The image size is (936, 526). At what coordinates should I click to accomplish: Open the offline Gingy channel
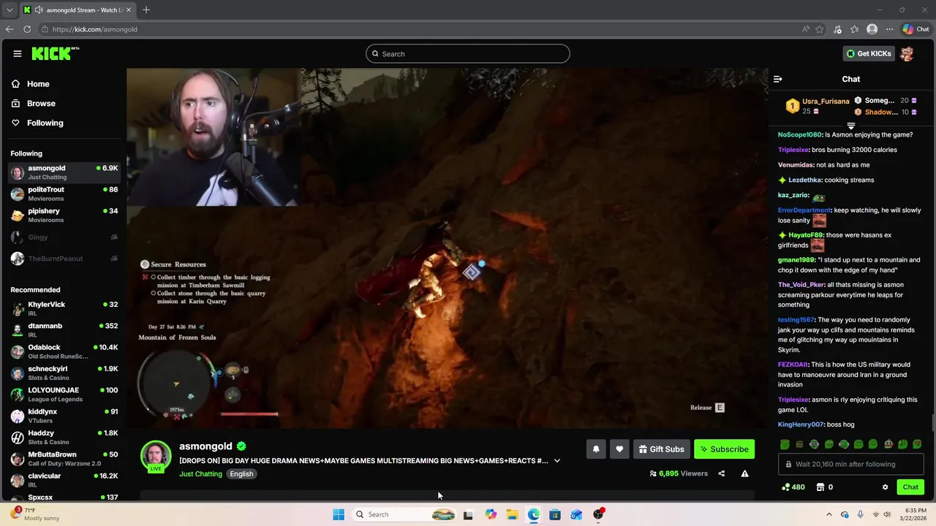click(64, 237)
